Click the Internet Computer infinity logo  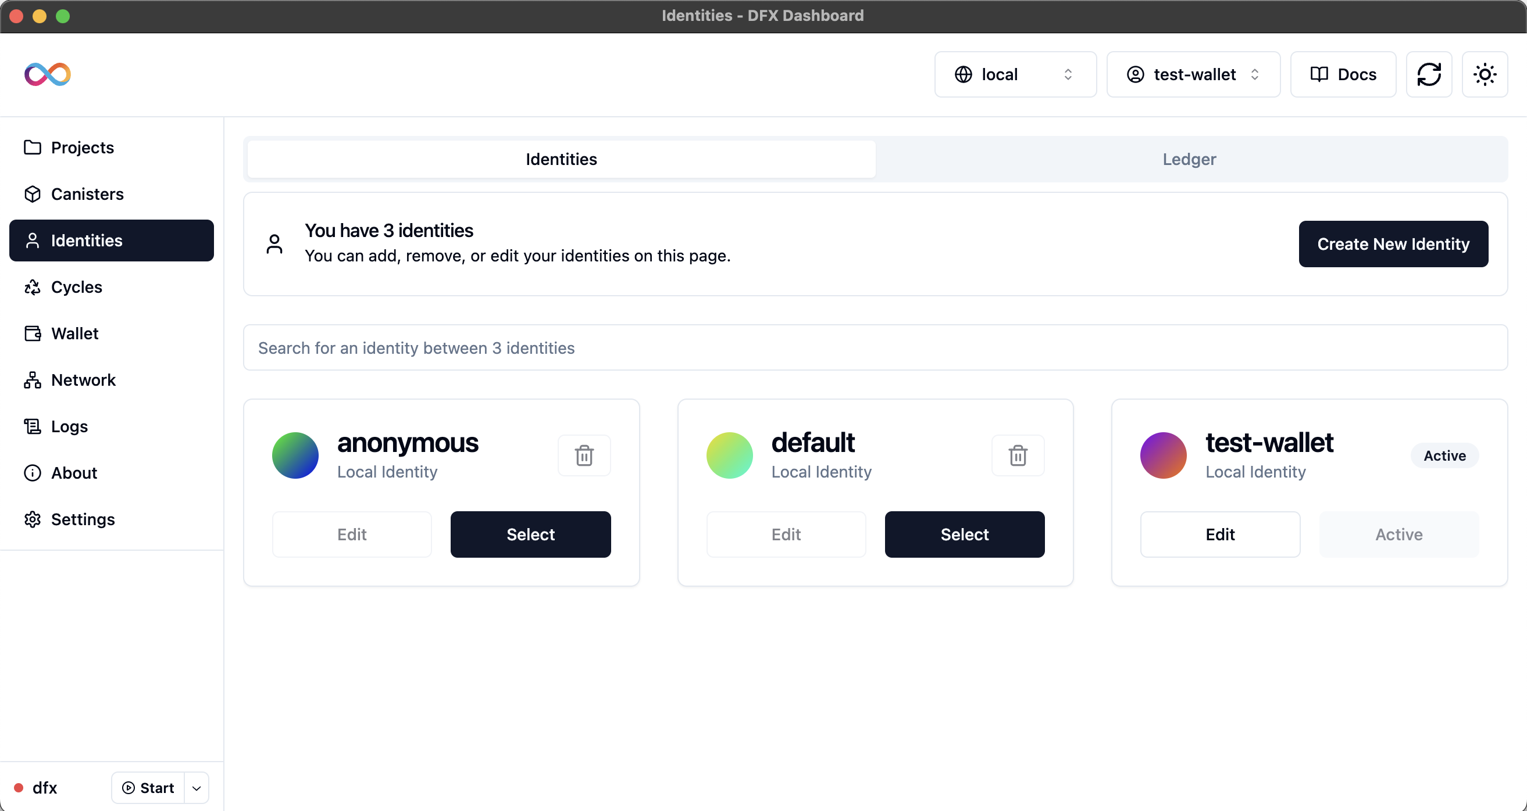[x=48, y=74]
